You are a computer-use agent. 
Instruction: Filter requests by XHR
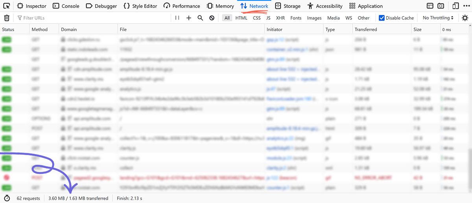click(280, 18)
